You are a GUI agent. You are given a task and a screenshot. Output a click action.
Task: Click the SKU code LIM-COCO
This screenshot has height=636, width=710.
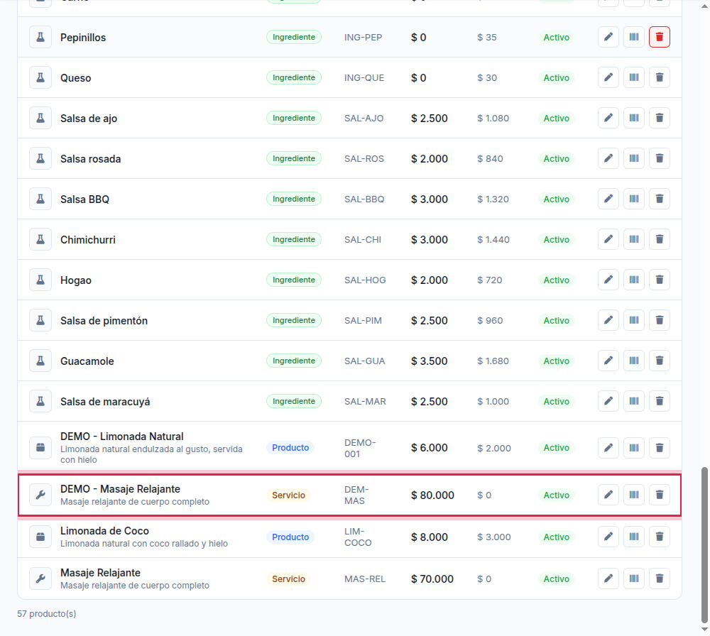click(x=358, y=537)
